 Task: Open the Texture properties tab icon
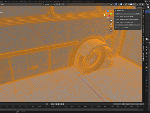[147, 90]
